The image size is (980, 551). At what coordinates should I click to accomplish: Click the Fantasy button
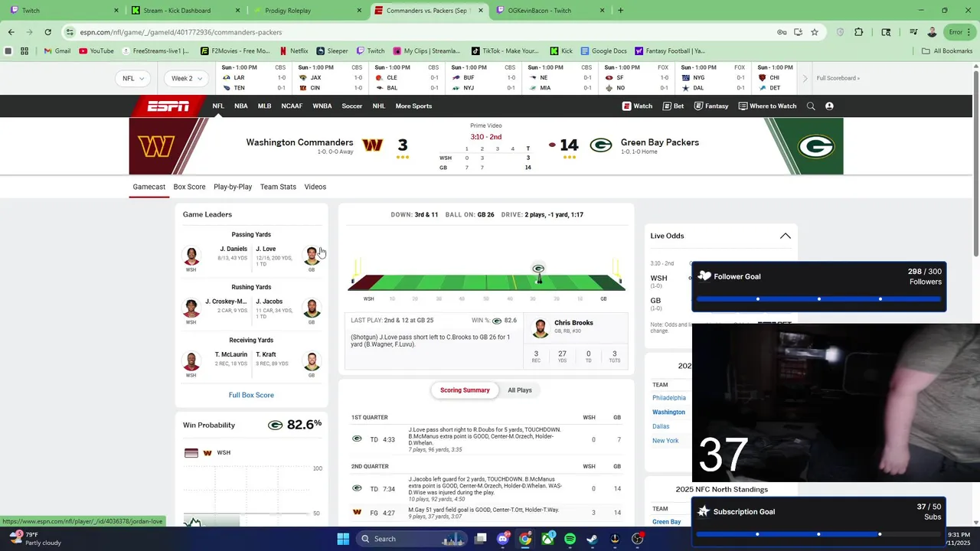(x=710, y=106)
